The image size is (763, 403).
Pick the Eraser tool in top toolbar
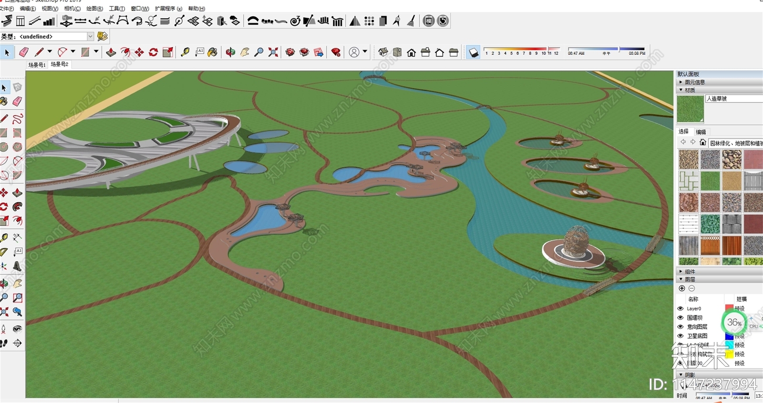click(x=23, y=52)
